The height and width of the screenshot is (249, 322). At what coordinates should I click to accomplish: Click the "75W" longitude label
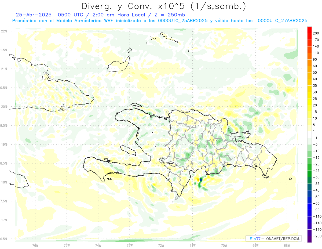(x=67, y=246)
